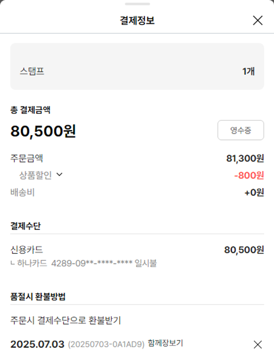
Task: Click the -800원 discount amount
Action: [x=249, y=176]
